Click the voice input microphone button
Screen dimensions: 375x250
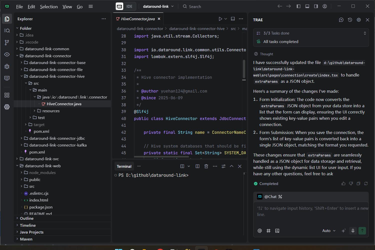coord(353,231)
